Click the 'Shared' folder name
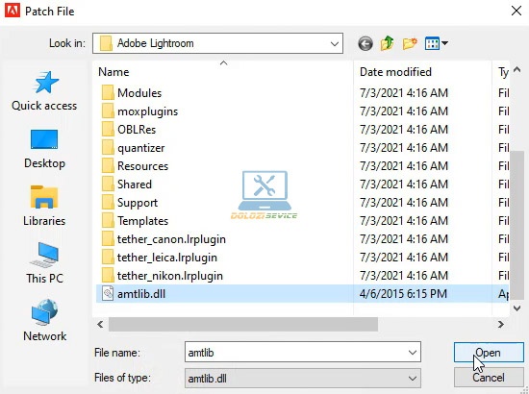This screenshot has height=394, width=529. pyautogui.click(x=135, y=184)
